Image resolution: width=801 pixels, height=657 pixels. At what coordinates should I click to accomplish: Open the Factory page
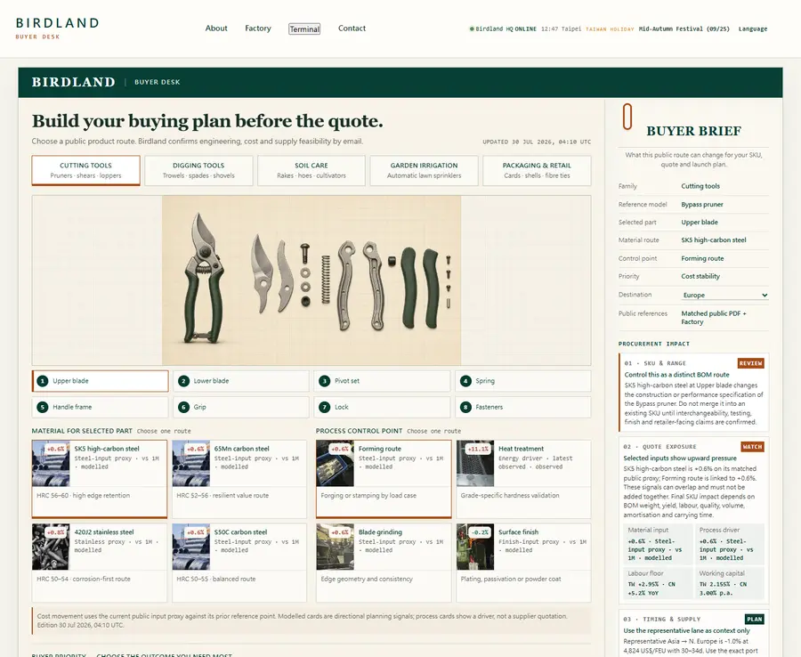(x=258, y=28)
